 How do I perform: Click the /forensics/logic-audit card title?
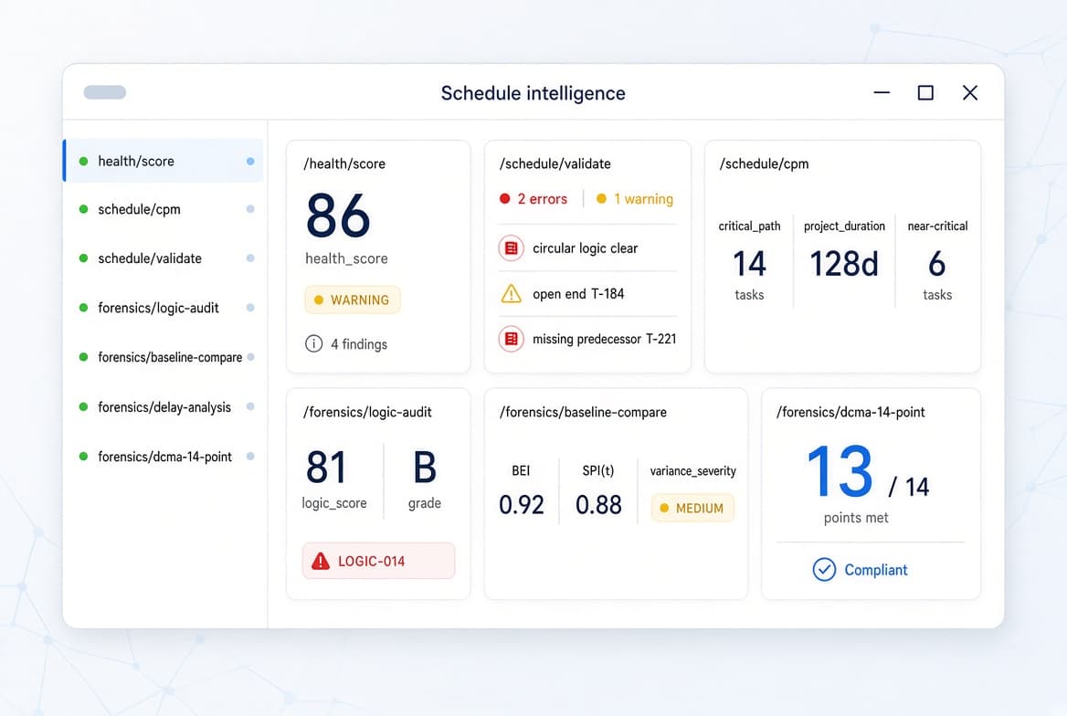click(367, 413)
